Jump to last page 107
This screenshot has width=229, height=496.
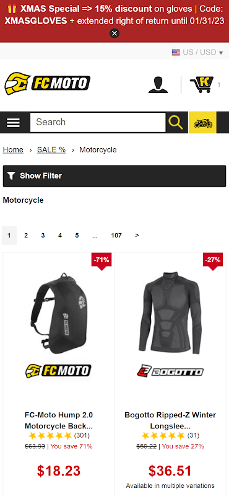(x=116, y=236)
